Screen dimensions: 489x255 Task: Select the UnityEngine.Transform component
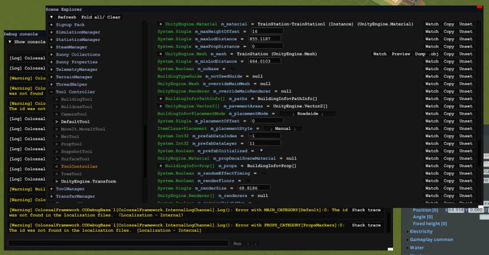coord(88,182)
